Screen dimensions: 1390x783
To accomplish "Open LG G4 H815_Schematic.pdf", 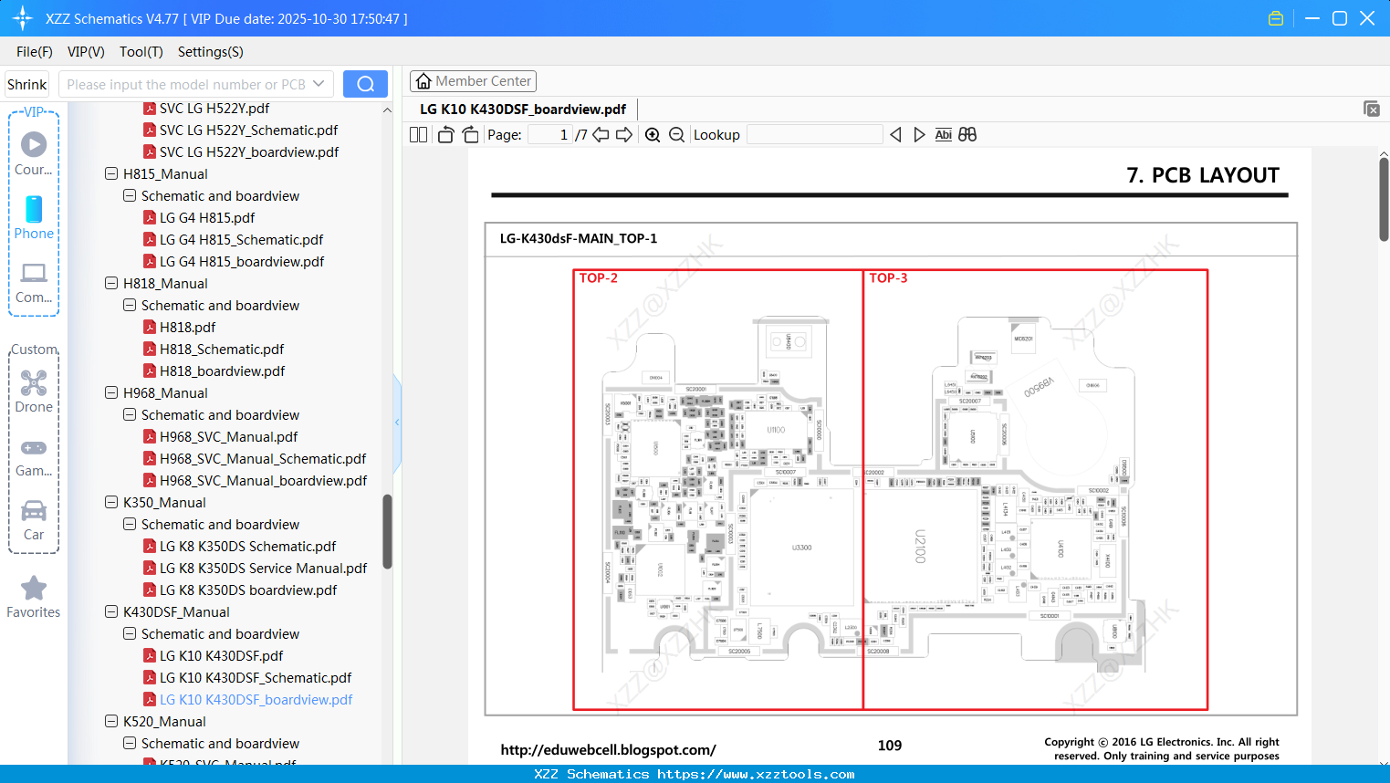I will coord(241,239).
